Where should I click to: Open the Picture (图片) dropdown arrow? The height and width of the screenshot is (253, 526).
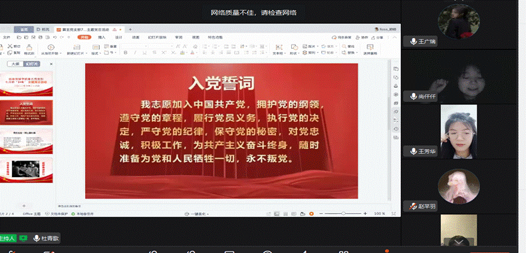pos(319,46)
